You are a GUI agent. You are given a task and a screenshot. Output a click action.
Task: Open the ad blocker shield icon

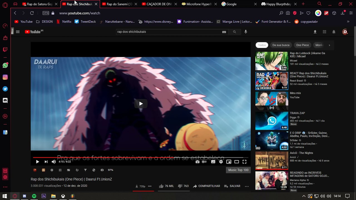pyautogui.click(x=295, y=13)
